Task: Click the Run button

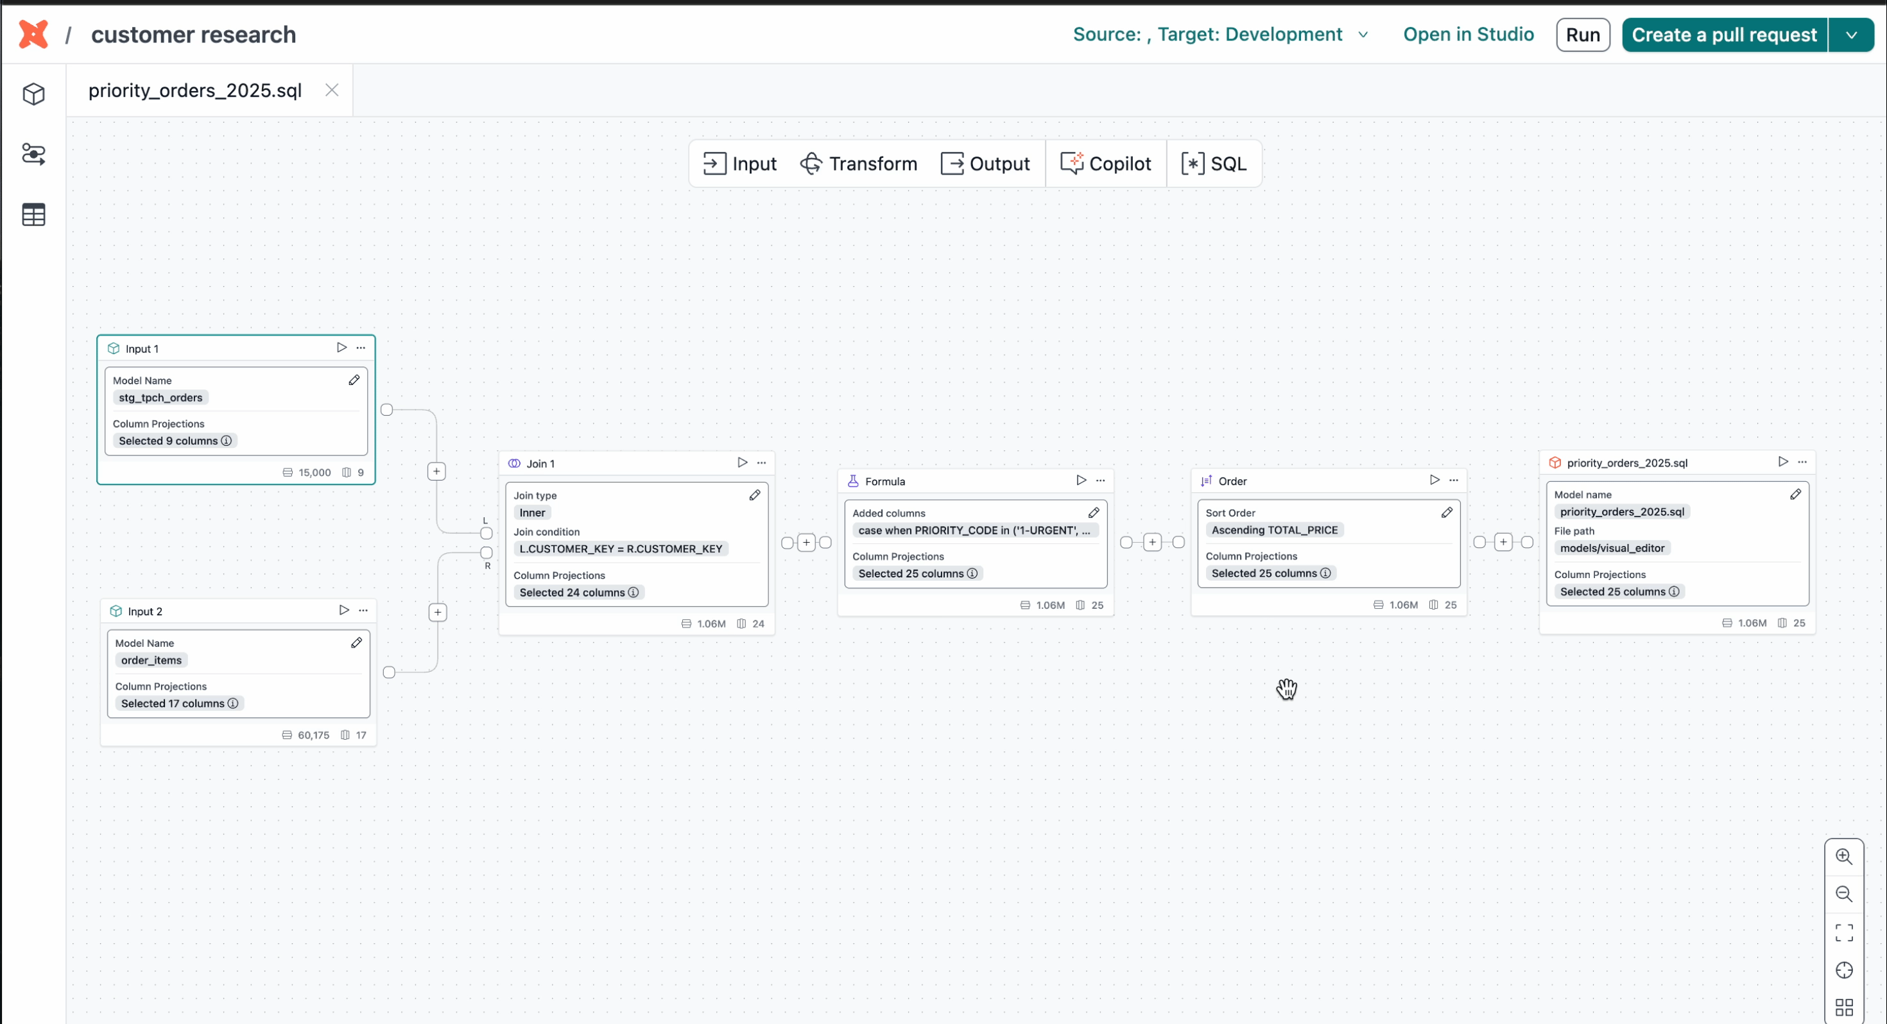Action: pyautogui.click(x=1582, y=35)
